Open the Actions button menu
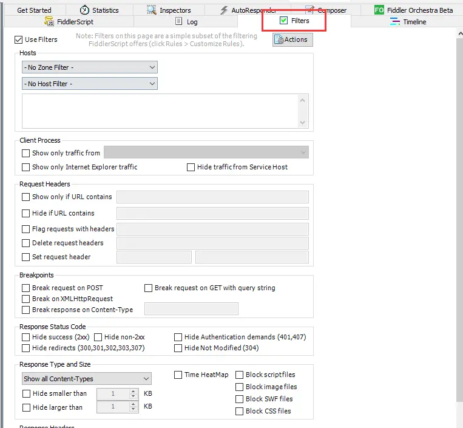 tap(292, 39)
